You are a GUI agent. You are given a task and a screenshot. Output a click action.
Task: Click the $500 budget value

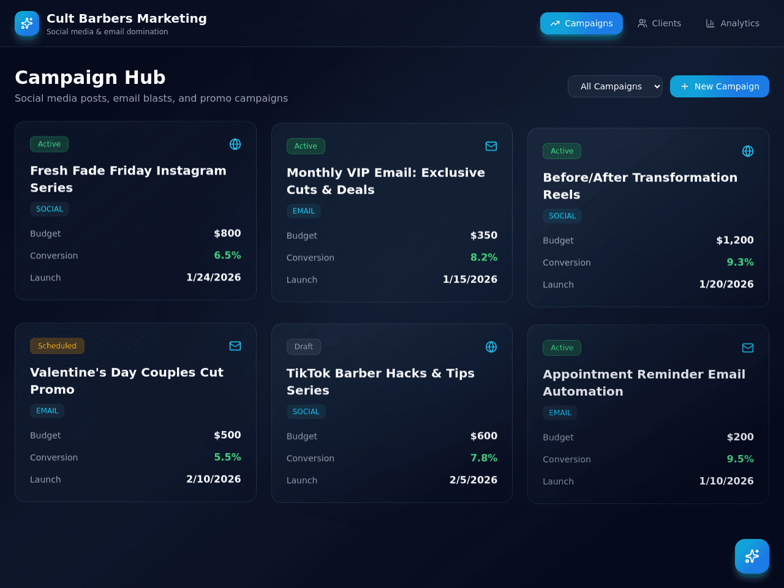point(227,435)
